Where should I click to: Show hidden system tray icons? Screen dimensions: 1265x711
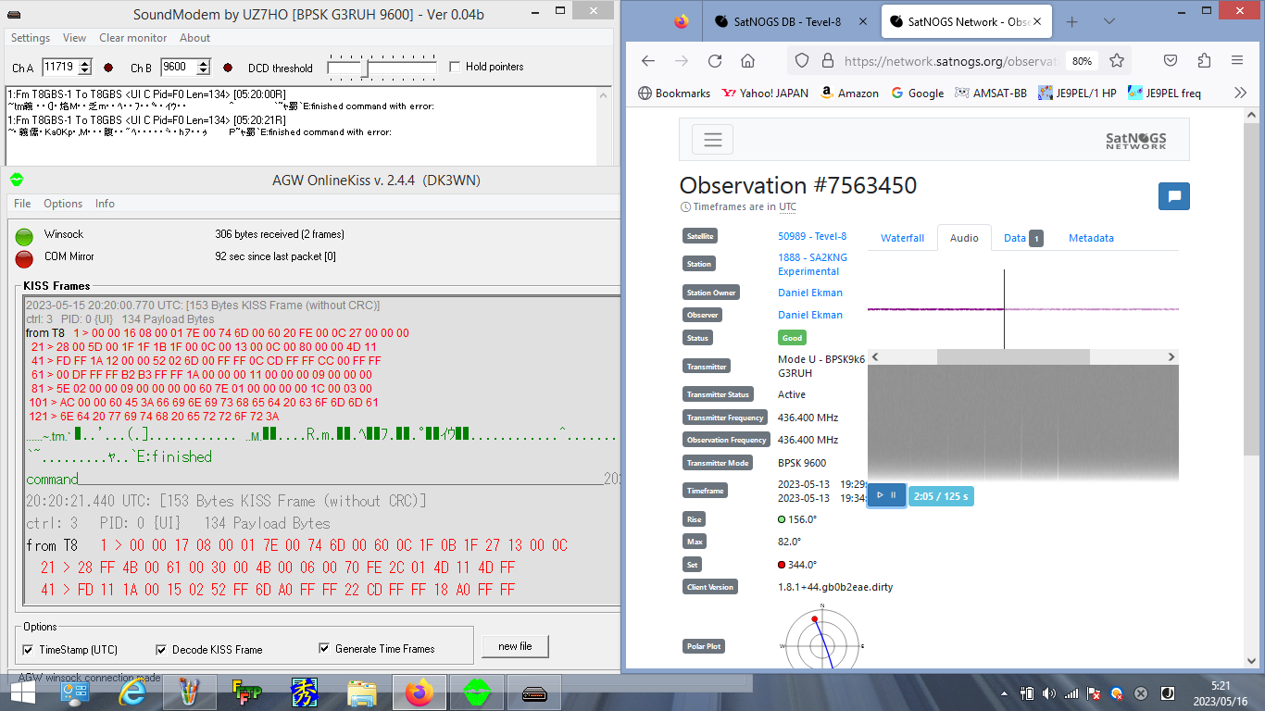pyautogui.click(x=1004, y=692)
